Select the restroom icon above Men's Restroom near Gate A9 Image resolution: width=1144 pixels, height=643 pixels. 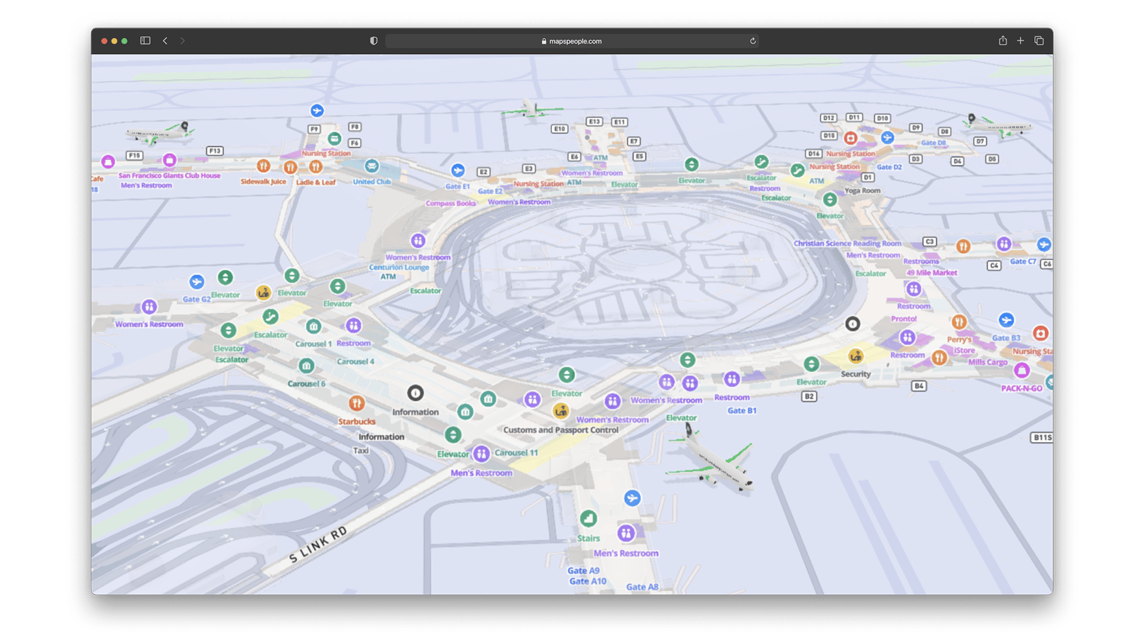[626, 533]
